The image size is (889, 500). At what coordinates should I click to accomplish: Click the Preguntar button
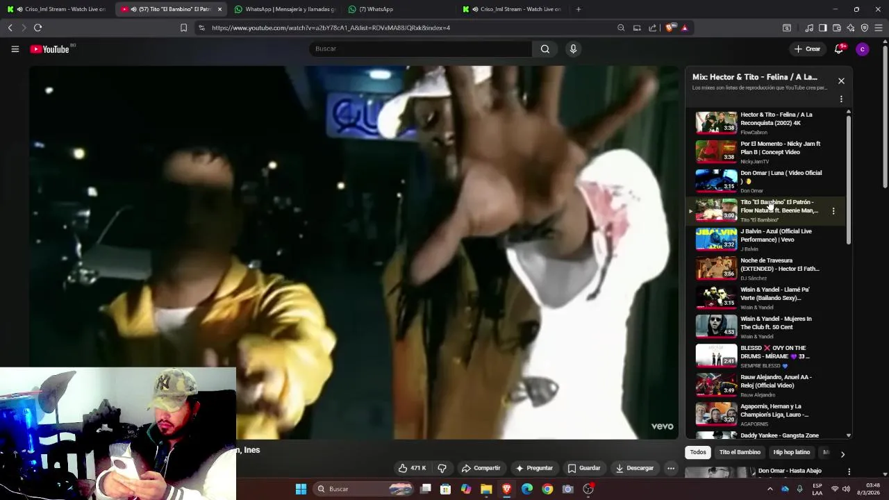(533, 468)
